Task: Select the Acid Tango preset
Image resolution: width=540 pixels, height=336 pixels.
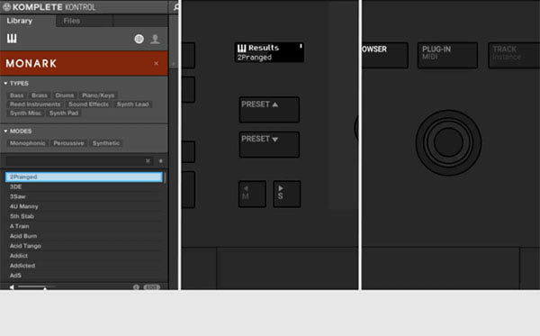Action: pyautogui.click(x=84, y=246)
